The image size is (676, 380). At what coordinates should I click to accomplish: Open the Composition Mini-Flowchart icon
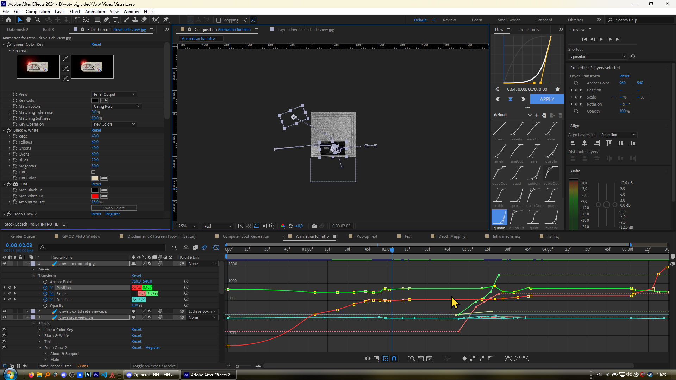coord(174,247)
